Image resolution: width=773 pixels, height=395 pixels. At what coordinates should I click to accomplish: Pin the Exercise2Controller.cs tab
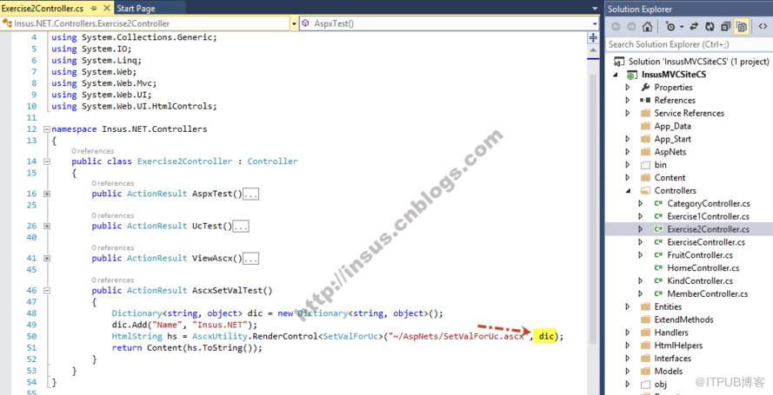click(94, 9)
